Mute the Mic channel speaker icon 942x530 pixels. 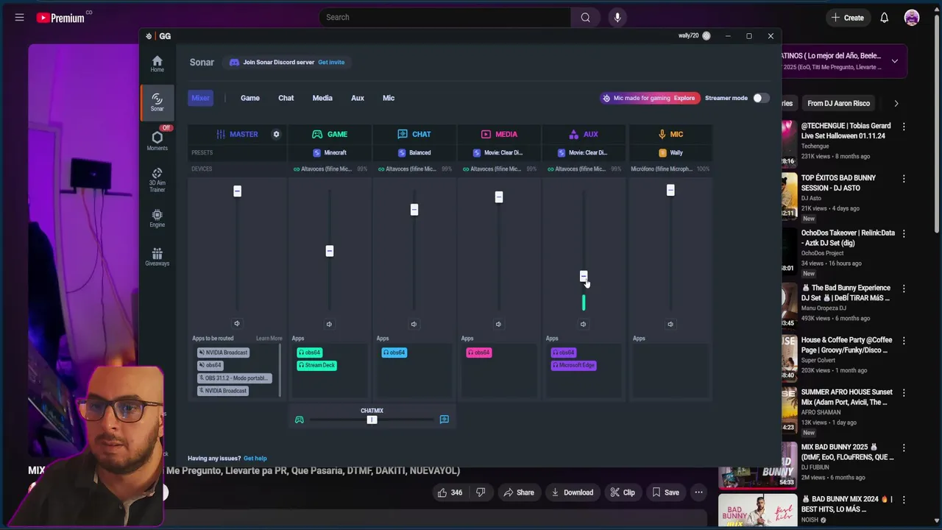670,324
